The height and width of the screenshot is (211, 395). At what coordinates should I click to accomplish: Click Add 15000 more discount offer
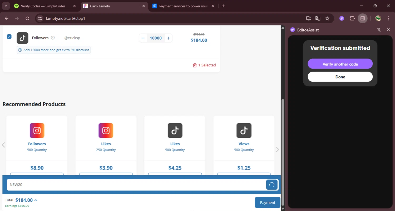click(x=54, y=50)
